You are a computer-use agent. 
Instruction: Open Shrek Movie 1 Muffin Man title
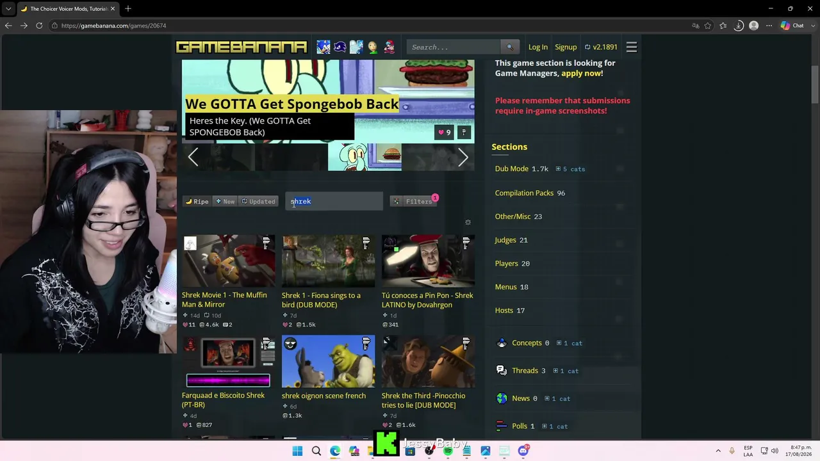click(x=224, y=300)
